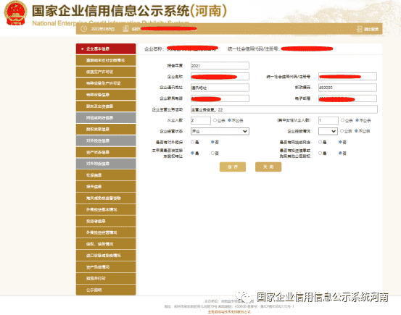401x315 pixels.
Task: Open the 投资者信息 sidebar item
Action: pyautogui.click(x=106, y=222)
